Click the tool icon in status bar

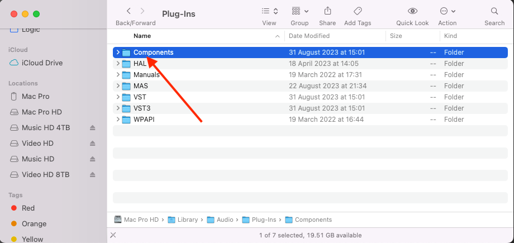(113, 235)
